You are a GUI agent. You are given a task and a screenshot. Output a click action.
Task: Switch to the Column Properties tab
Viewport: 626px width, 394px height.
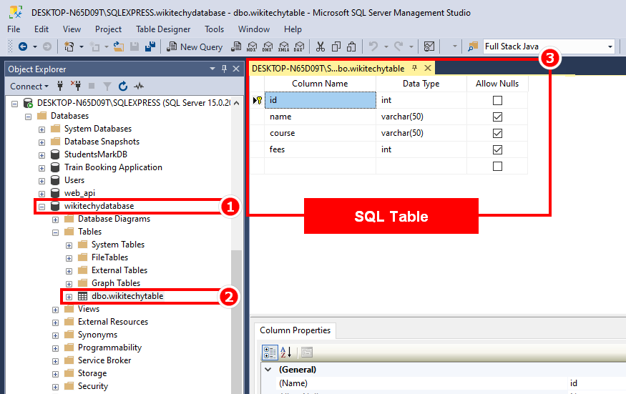[295, 330]
